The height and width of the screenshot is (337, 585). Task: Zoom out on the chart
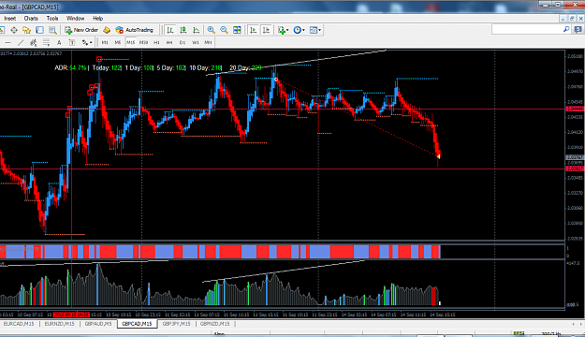click(224, 30)
